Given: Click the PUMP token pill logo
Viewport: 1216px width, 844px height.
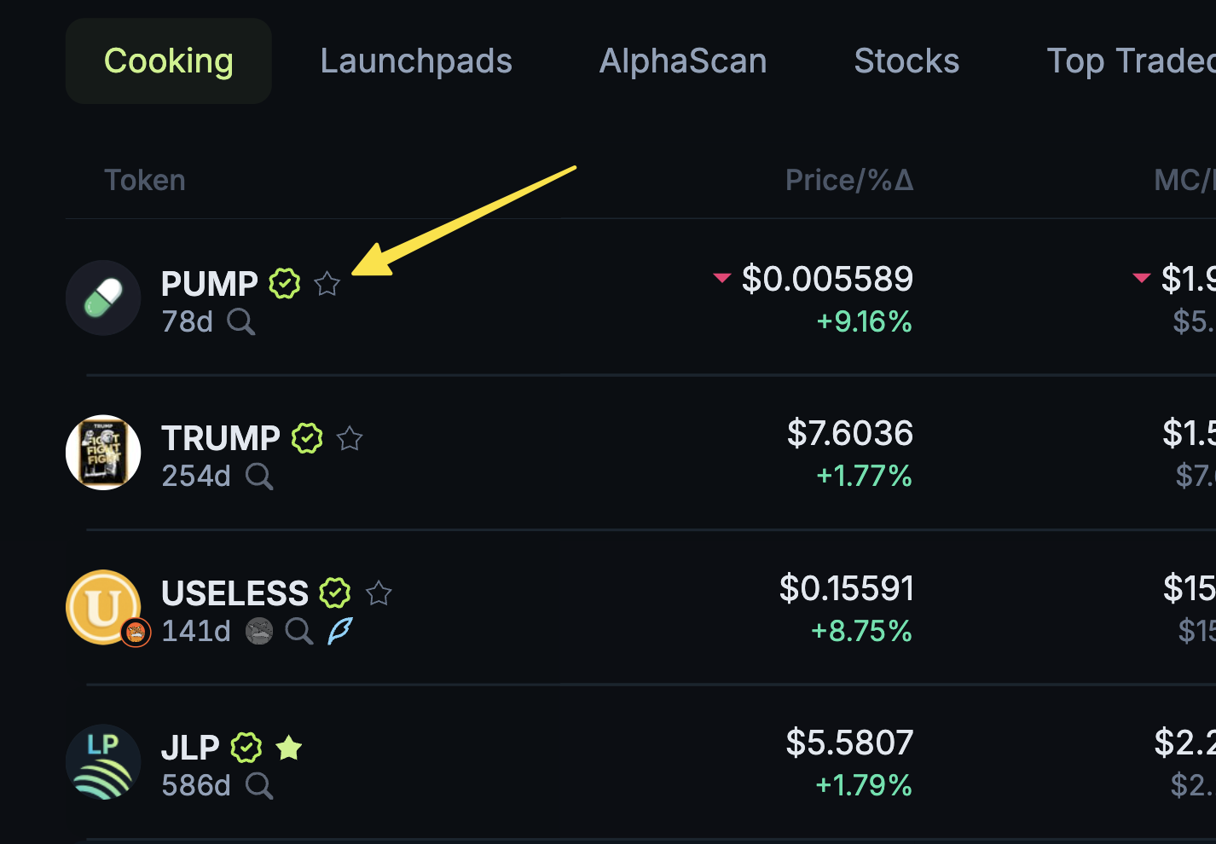Looking at the screenshot, I should point(103,298).
